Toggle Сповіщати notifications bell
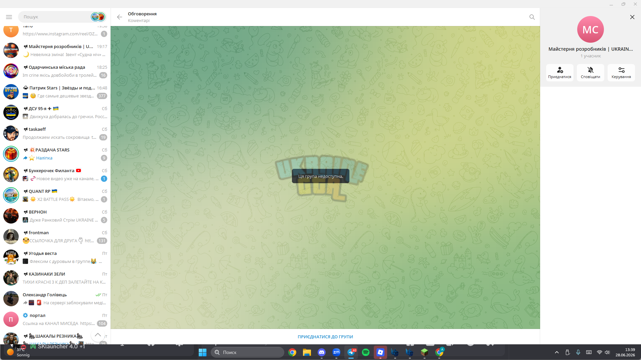 tap(591, 70)
